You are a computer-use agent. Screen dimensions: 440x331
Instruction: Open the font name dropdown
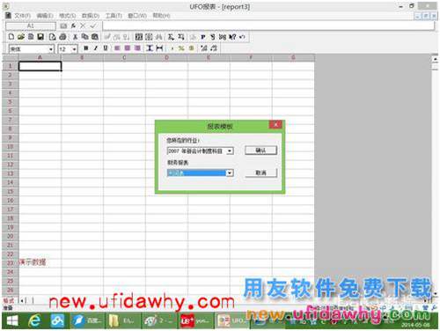[51, 48]
